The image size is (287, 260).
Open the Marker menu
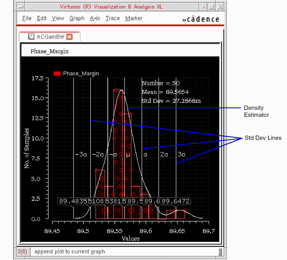tap(134, 18)
